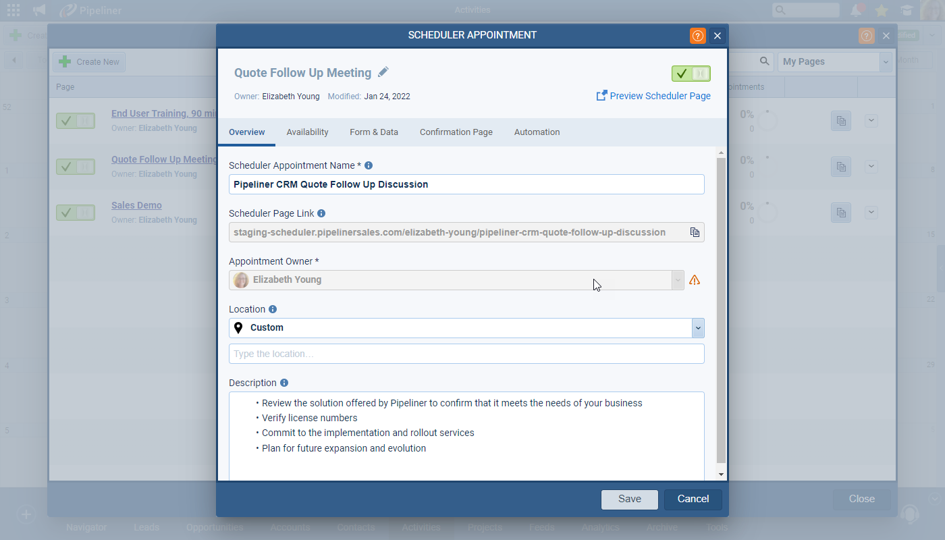Open the My Pages filter dropdown
This screenshot has width=945, height=540.
click(885, 62)
